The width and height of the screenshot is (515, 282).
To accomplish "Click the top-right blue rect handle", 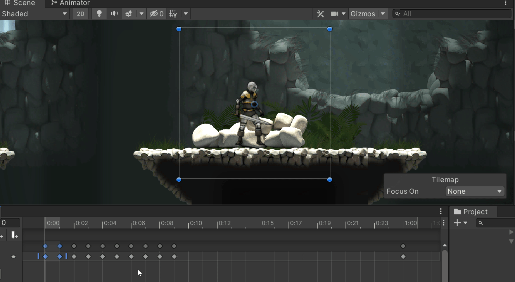I will click(330, 29).
